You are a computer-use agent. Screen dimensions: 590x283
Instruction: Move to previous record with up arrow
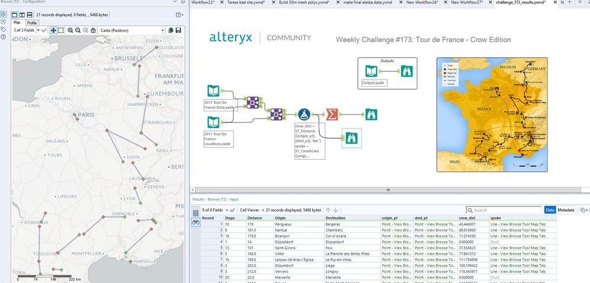(x=328, y=210)
